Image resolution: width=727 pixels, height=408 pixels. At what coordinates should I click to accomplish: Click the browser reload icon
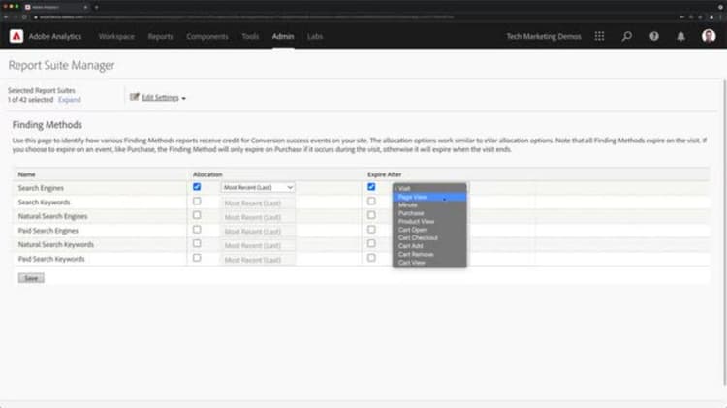[24, 17]
